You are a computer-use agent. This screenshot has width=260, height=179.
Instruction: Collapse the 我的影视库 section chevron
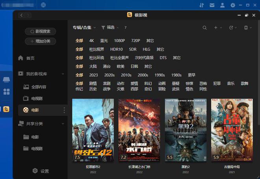(x=63, y=74)
